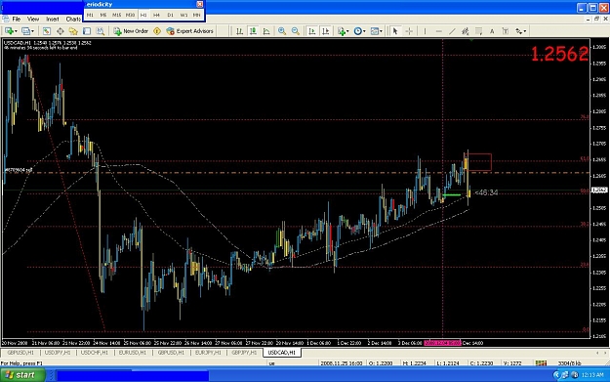Switch periodicity to M30
Screen dimensions: 610x382
pos(130,15)
